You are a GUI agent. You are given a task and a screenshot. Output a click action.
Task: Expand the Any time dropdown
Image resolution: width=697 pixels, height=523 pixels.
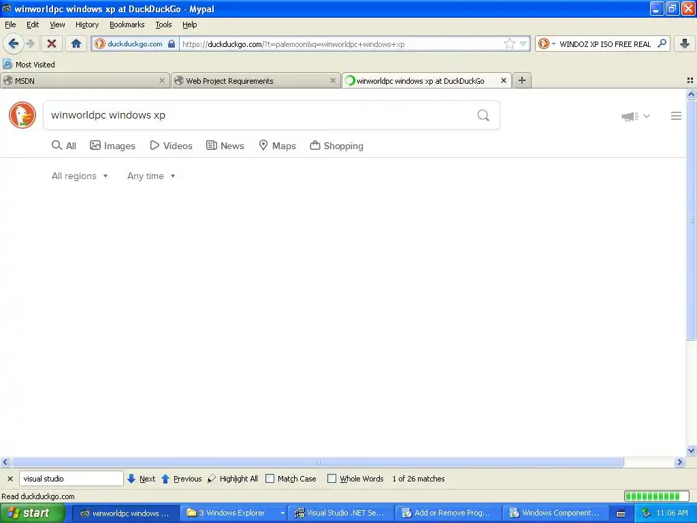point(152,176)
